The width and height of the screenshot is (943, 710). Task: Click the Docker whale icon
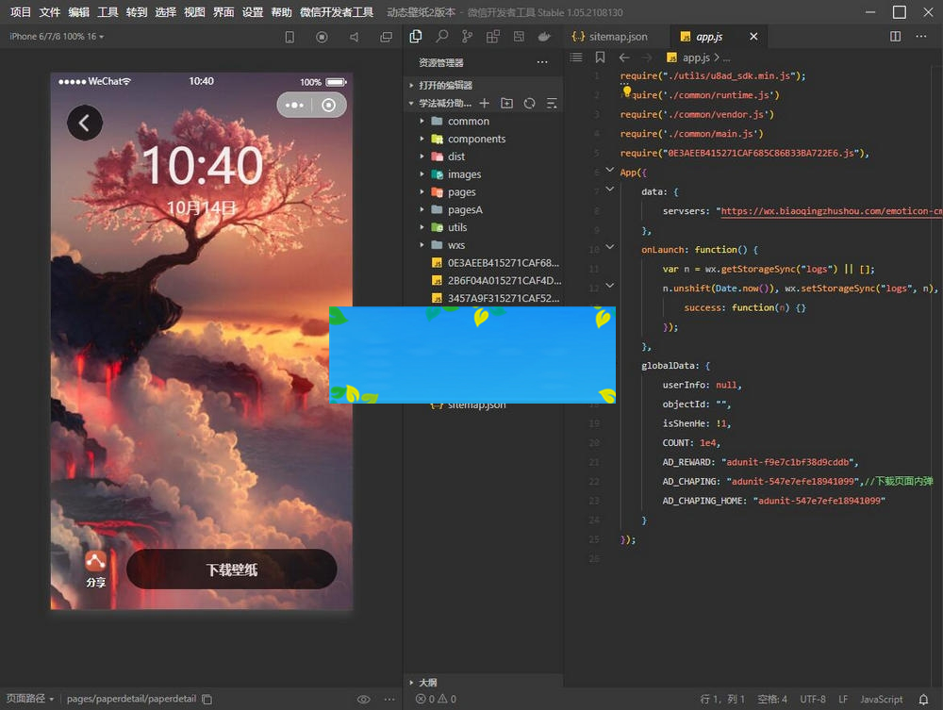coord(544,37)
